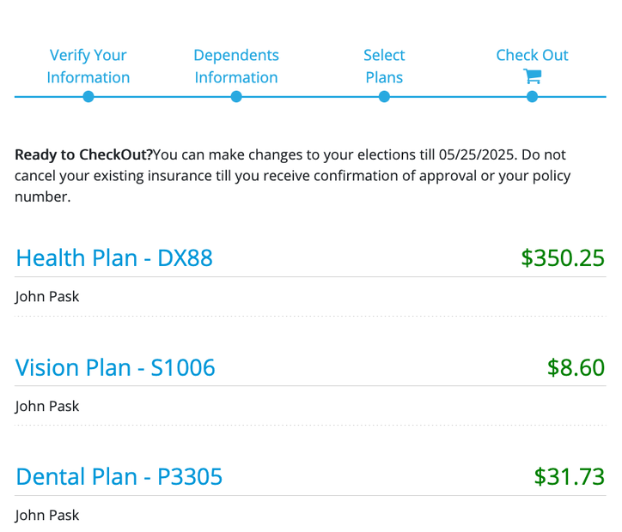Click the $8.60 vision plan price
Screen dimensions: 622x532
click(x=576, y=367)
